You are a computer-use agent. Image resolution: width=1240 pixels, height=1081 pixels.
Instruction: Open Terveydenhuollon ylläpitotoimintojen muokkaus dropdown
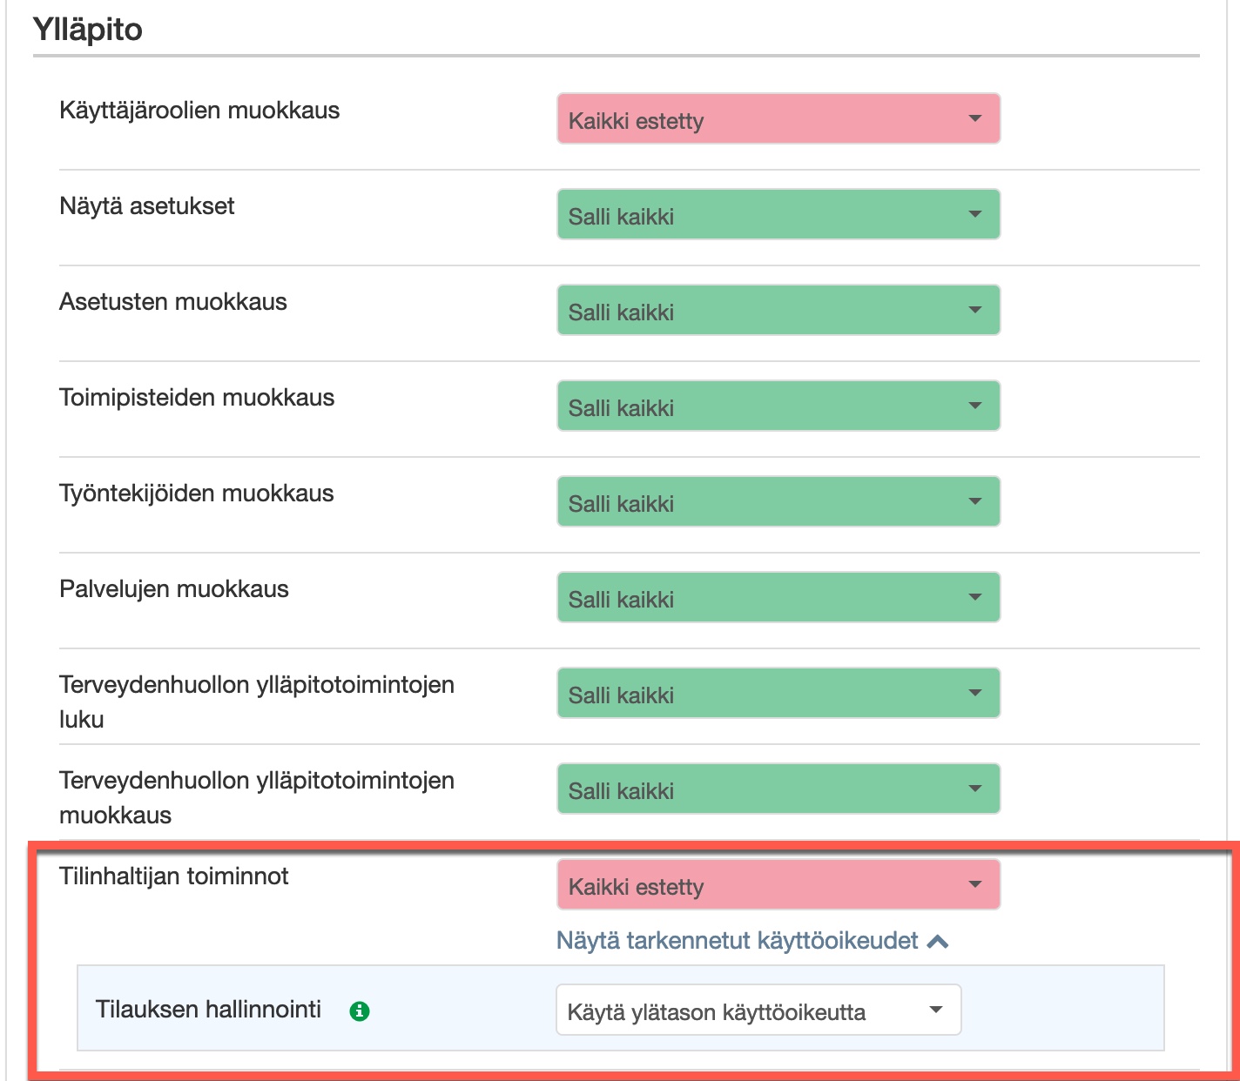pos(778,789)
